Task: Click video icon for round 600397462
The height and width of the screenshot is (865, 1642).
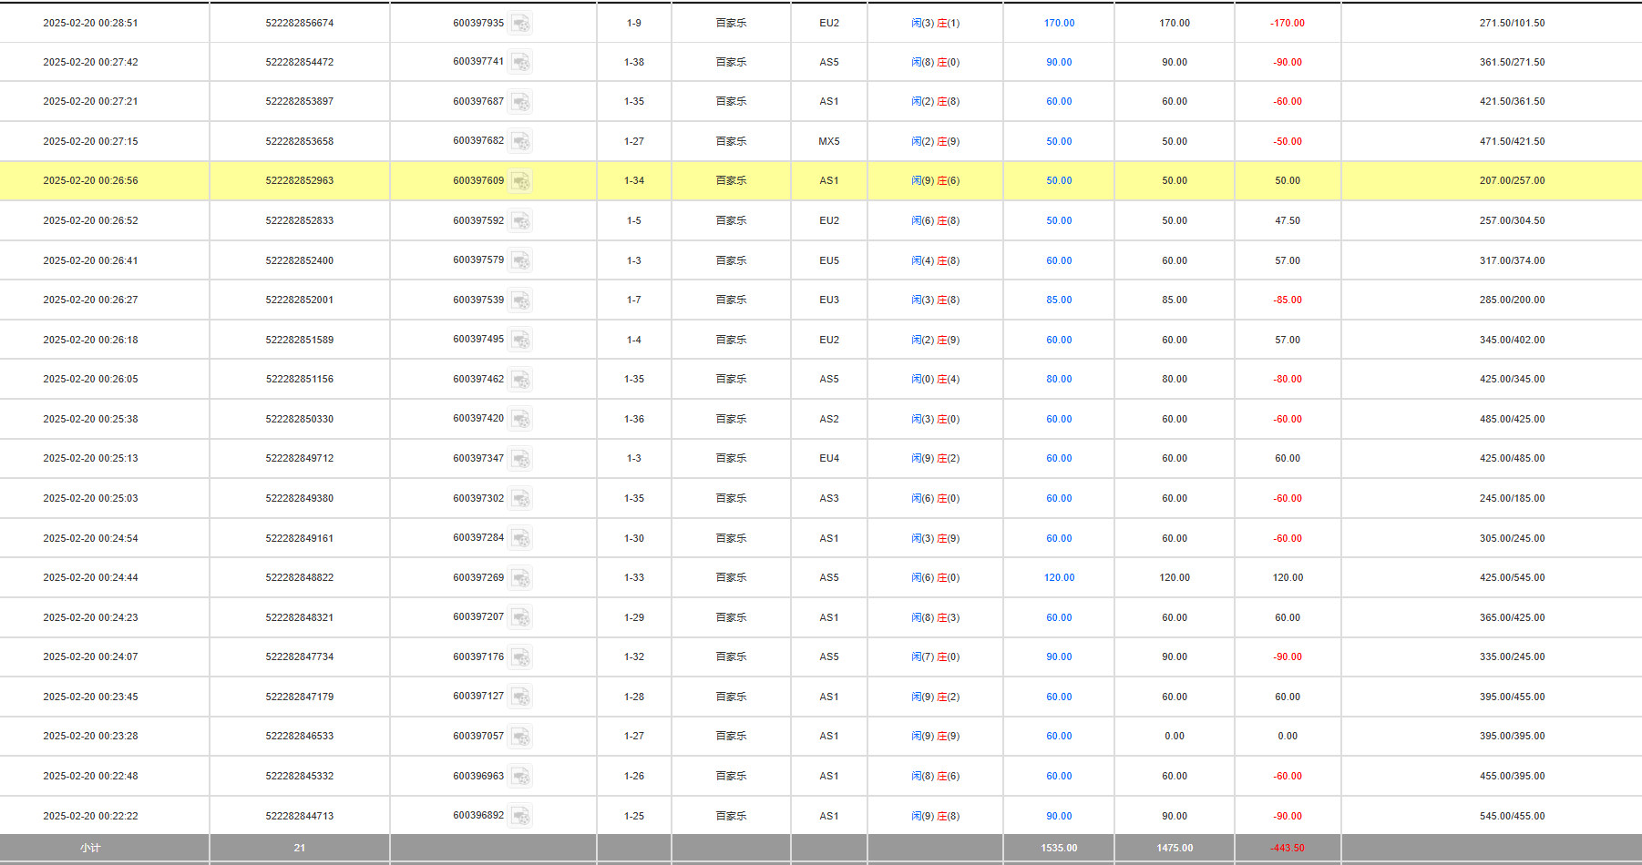Action: (x=520, y=380)
